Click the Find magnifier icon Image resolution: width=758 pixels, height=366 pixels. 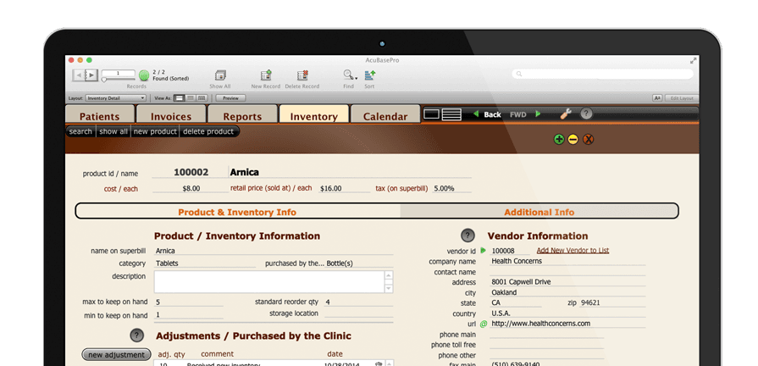point(348,75)
